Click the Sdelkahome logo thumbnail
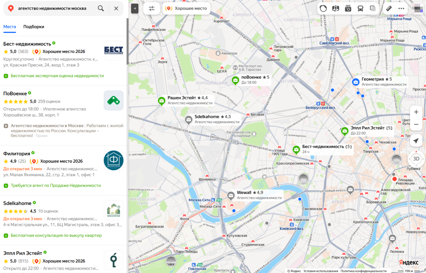This screenshot has height=273, width=426. pyautogui.click(x=114, y=210)
